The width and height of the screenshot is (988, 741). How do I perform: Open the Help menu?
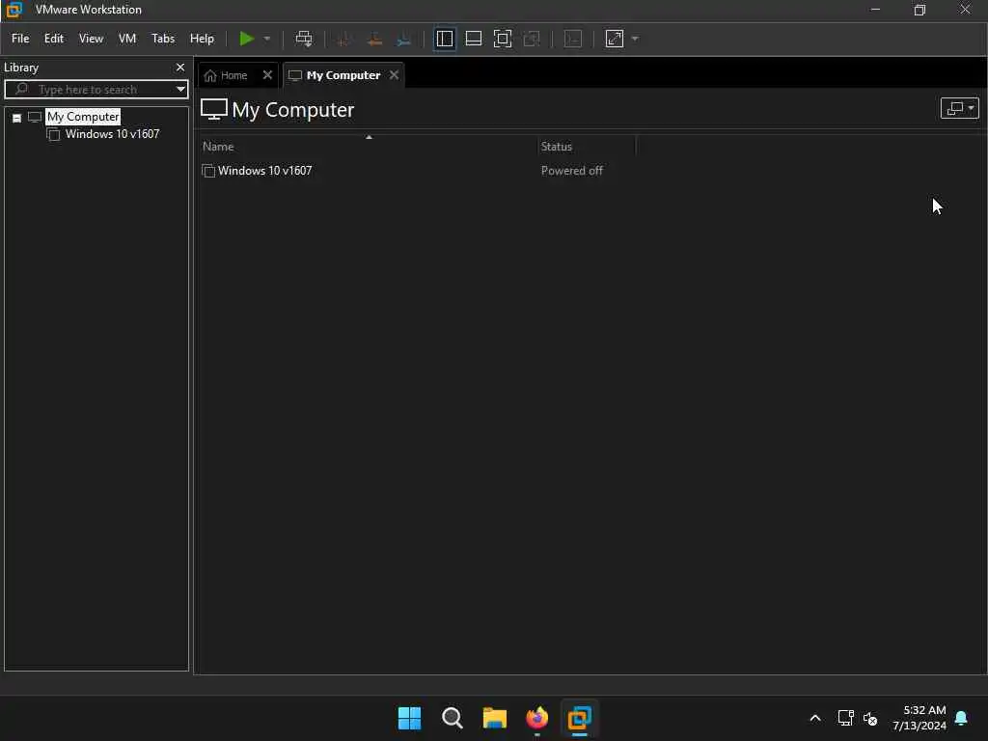click(x=202, y=39)
